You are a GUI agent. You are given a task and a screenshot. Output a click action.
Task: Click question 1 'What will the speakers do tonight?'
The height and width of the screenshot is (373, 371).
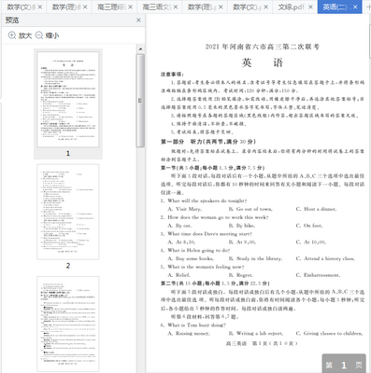click(204, 200)
